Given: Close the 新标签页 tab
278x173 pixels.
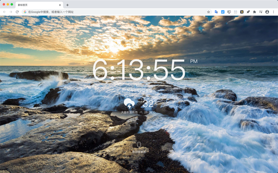Looking at the screenshot, I should (x=60, y=5).
